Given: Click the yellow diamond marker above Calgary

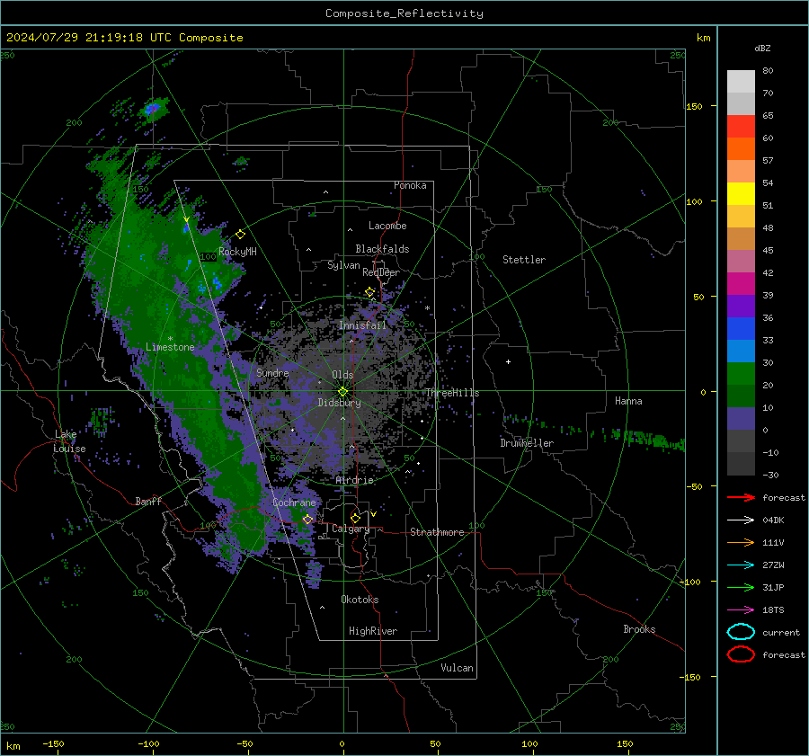Looking at the screenshot, I should (x=355, y=518).
